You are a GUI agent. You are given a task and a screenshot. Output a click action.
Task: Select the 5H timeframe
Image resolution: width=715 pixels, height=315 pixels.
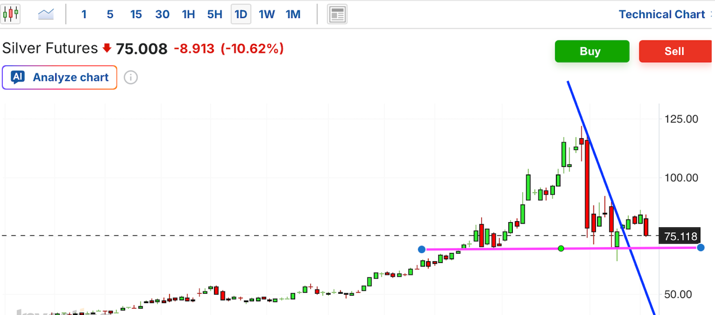215,14
